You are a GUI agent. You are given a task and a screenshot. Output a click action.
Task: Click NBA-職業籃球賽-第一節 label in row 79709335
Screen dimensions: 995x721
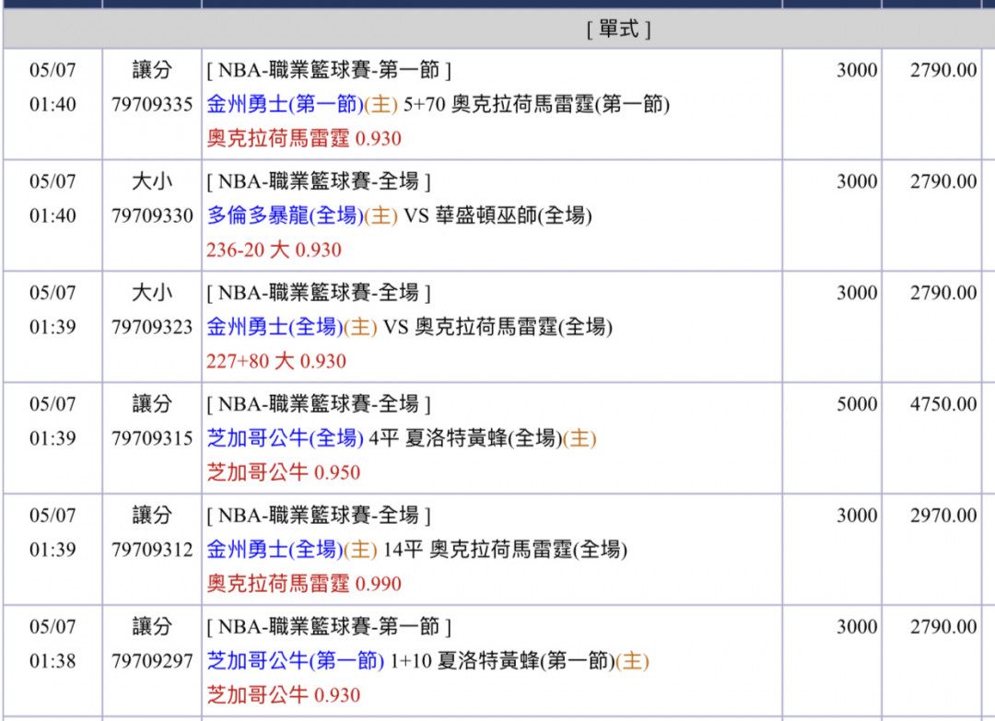pos(329,70)
